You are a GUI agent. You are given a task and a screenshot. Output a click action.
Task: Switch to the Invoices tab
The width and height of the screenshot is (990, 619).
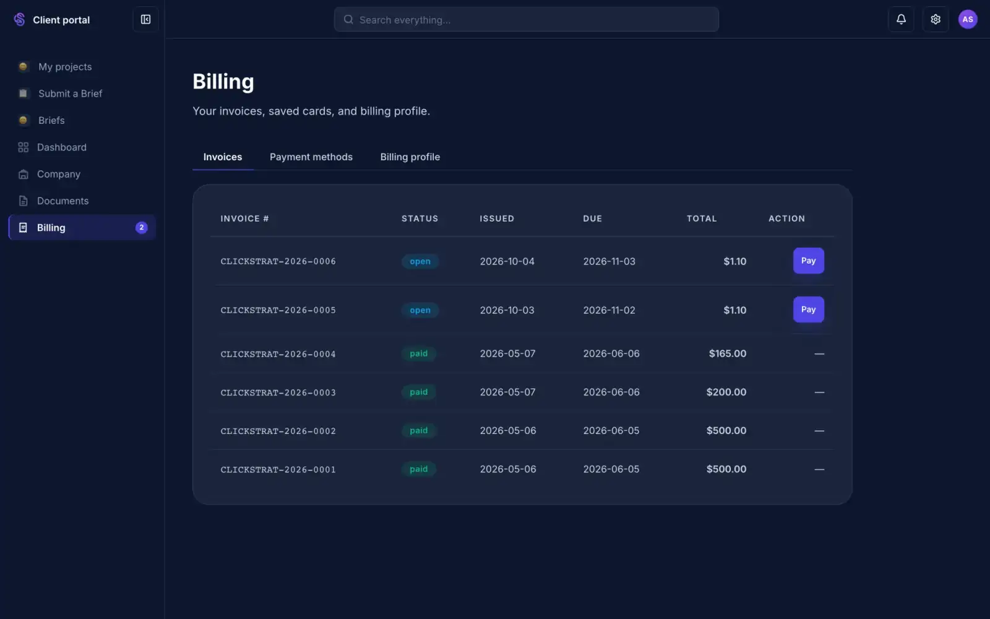[223, 157]
